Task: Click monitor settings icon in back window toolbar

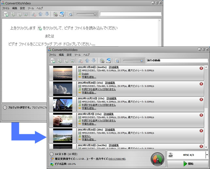Action: [x=55, y=14]
